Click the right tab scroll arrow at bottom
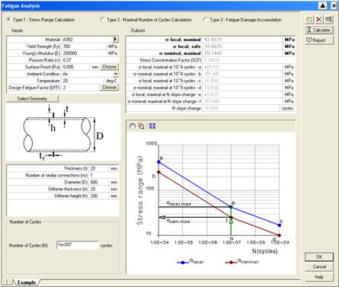Viewport: 339px width, 287px height. [11, 282]
